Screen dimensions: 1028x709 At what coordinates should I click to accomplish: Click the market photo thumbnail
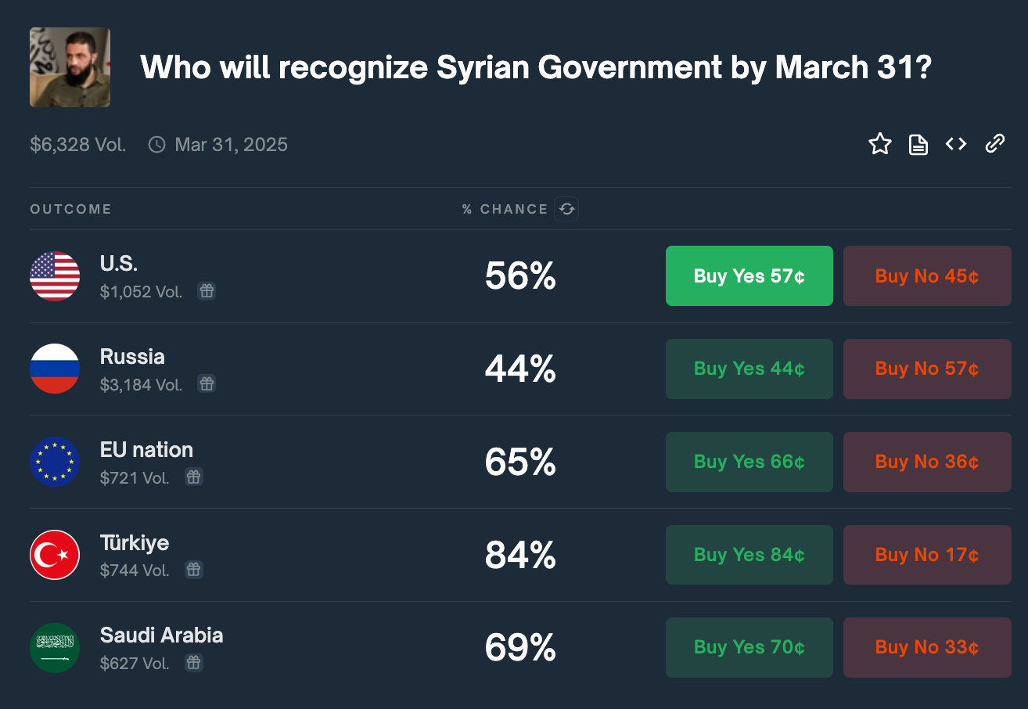[70, 67]
